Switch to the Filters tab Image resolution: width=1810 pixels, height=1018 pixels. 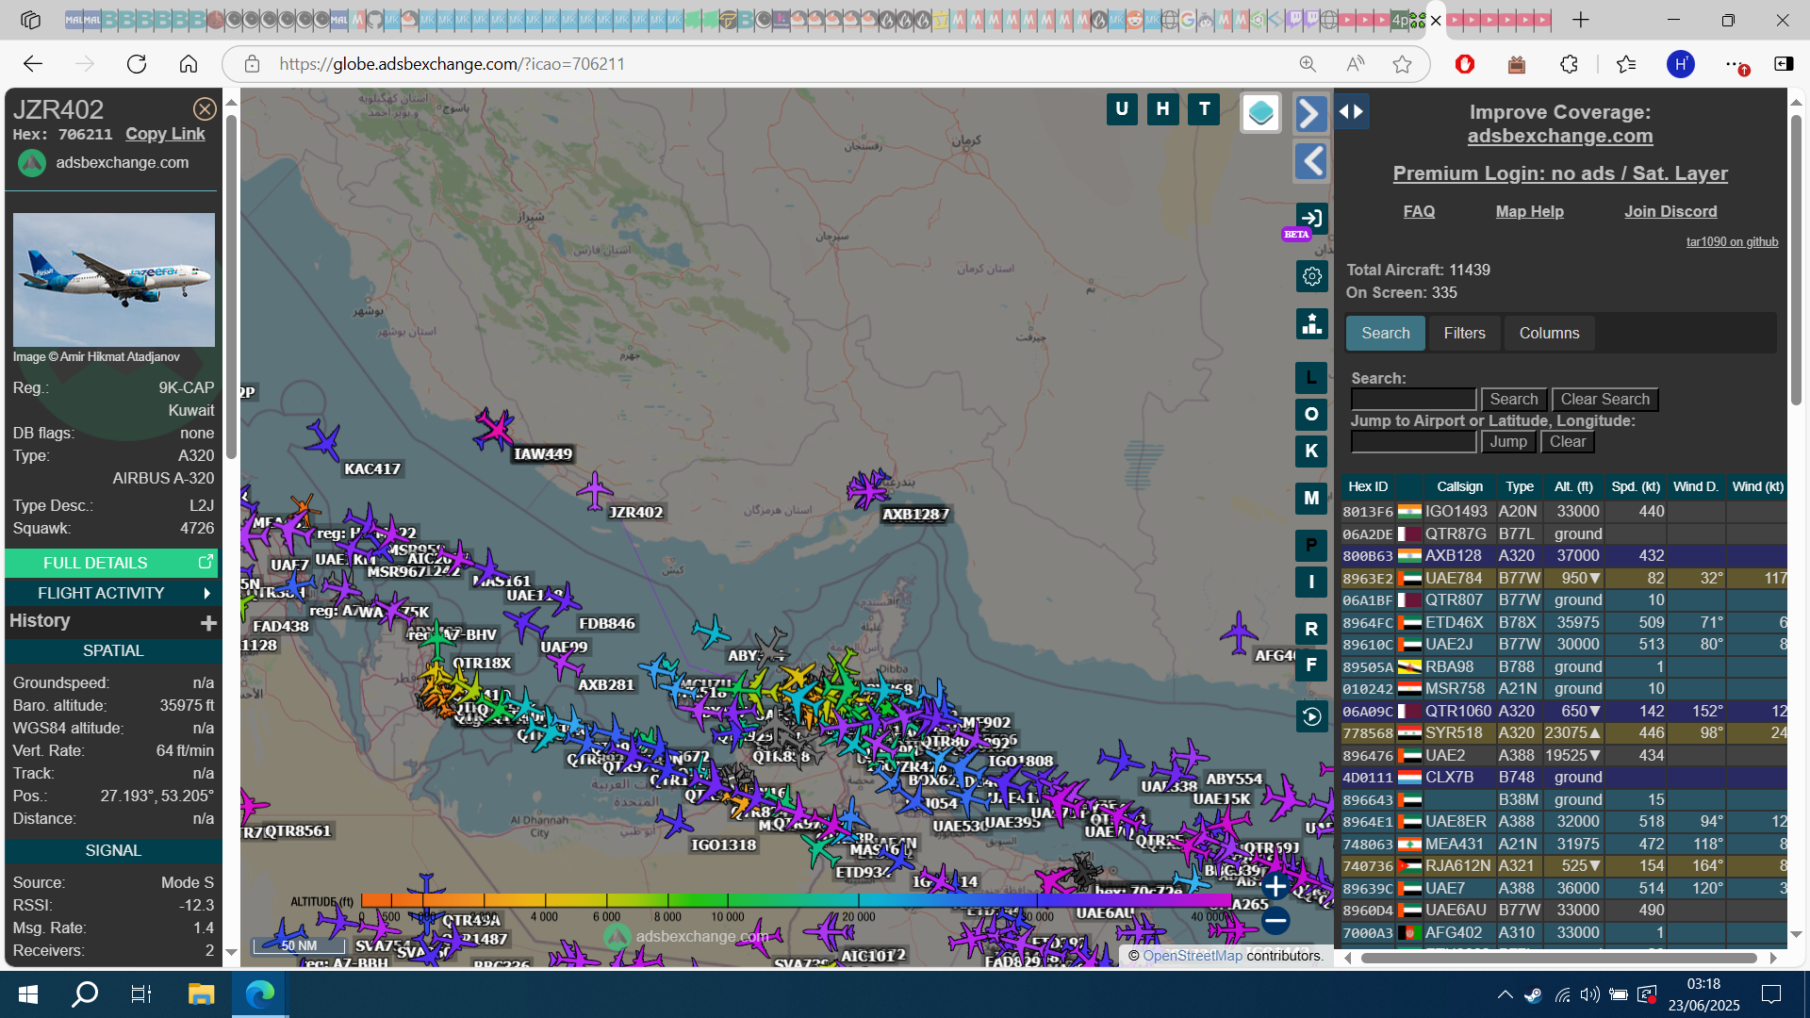pyautogui.click(x=1464, y=334)
